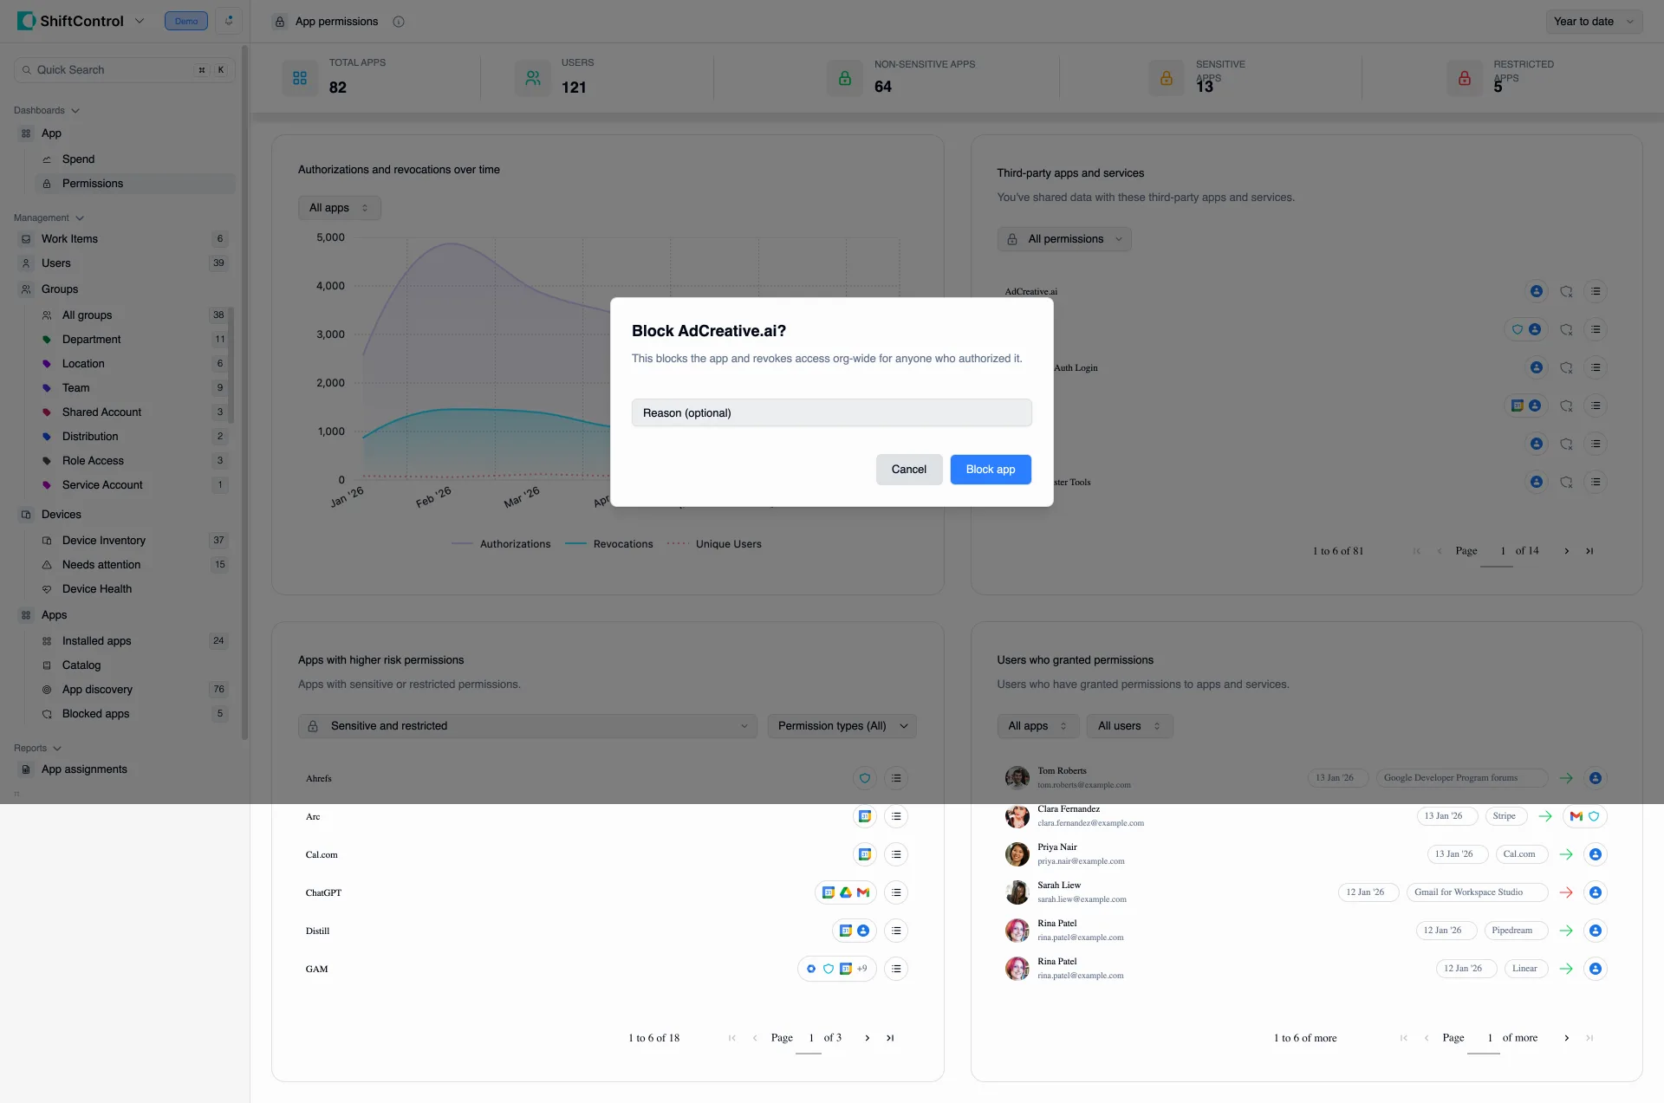Click the list icon in the Auth Login row
Screen dimensions: 1664x1103
click(1596, 368)
